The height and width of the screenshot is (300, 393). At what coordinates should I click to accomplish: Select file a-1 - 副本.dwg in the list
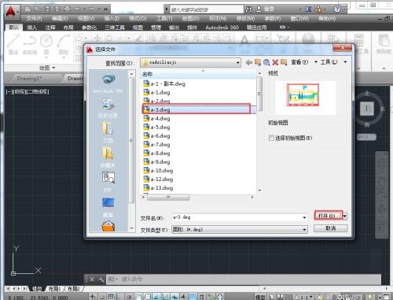pyautogui.click(x=164, y=83)
